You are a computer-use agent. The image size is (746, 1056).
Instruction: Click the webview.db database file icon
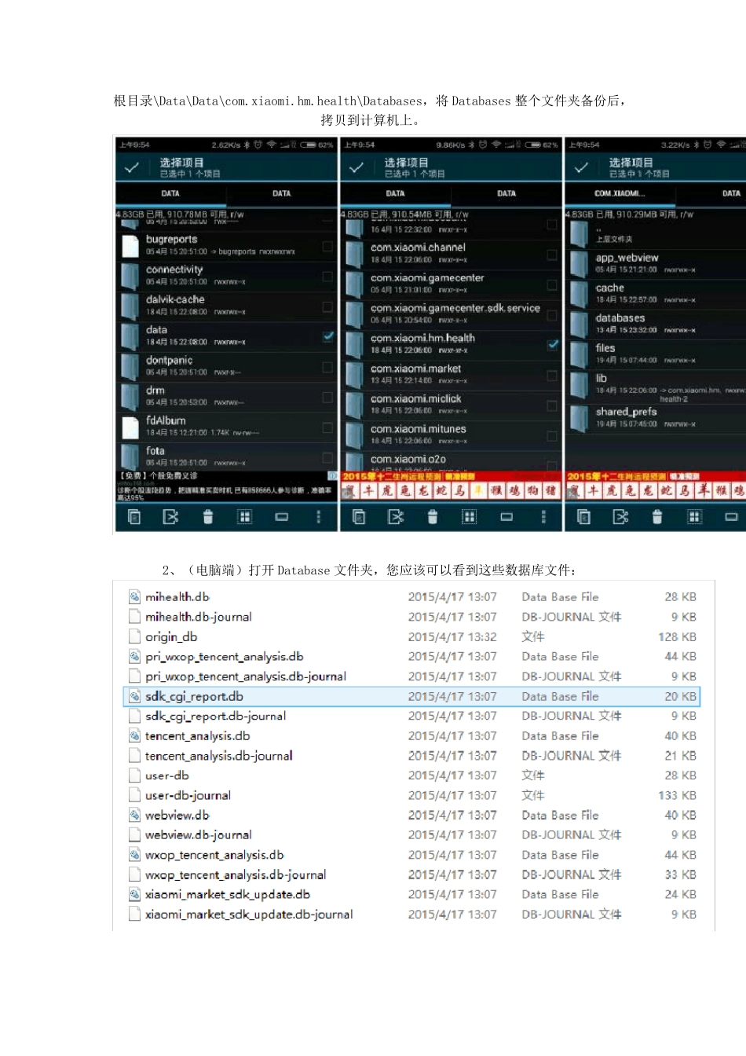pos(134,816)
